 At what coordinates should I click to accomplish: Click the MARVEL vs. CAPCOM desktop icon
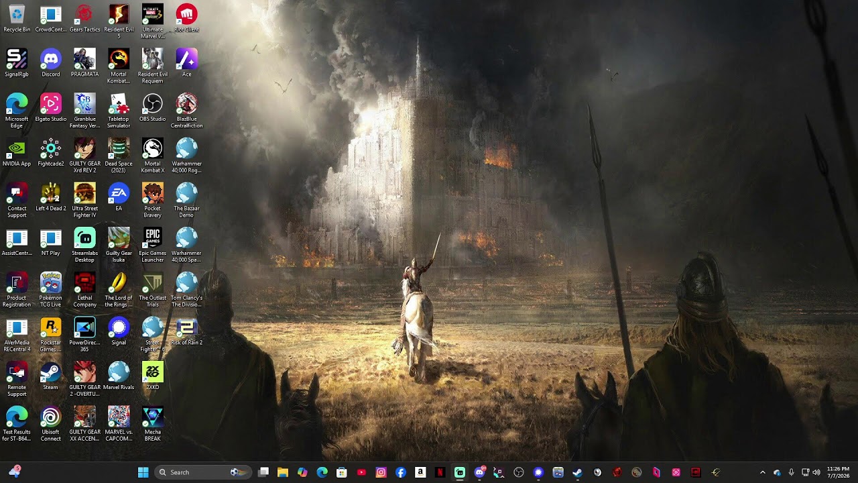[x=119, y=425]
